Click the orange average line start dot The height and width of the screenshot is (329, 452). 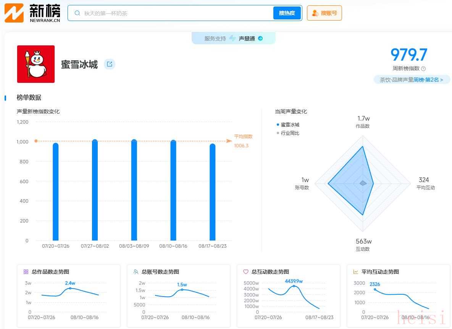point(36,141)
